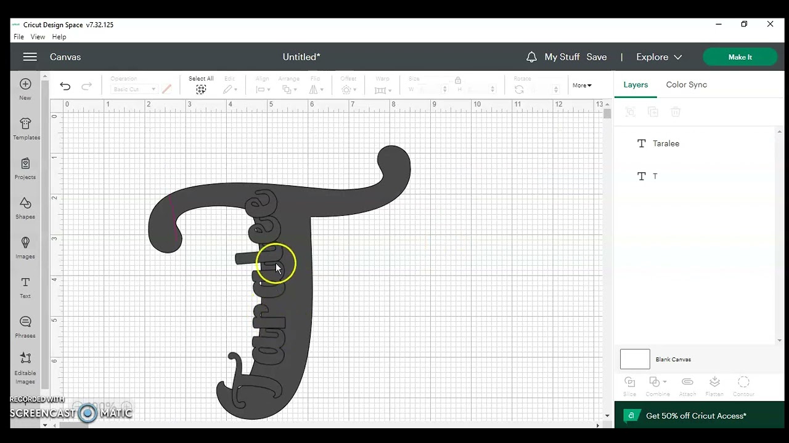
Task: Click the Duplicate icon in Layers panel
Action: [653, 112]
